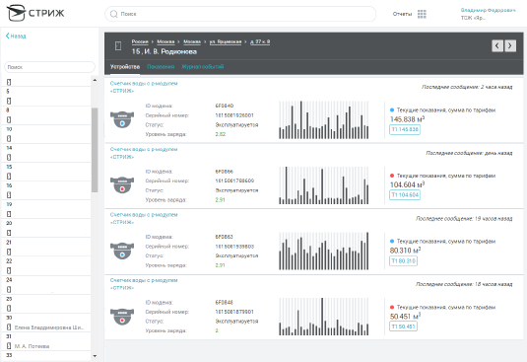Switch to the Показания tab
Image resolution: width=527 pixels, height=362 pixels.
pos(161,67)
